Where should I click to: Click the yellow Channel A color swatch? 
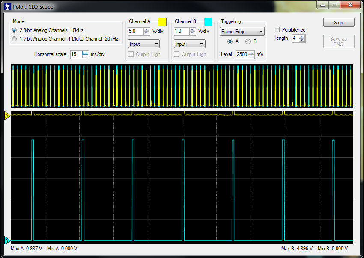(162, 21)
